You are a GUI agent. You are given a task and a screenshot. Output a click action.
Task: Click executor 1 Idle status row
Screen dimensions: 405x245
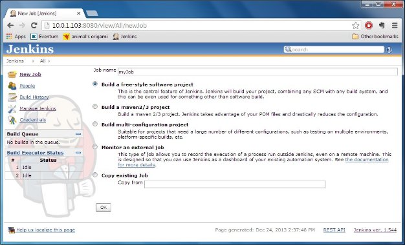[44, 167]
